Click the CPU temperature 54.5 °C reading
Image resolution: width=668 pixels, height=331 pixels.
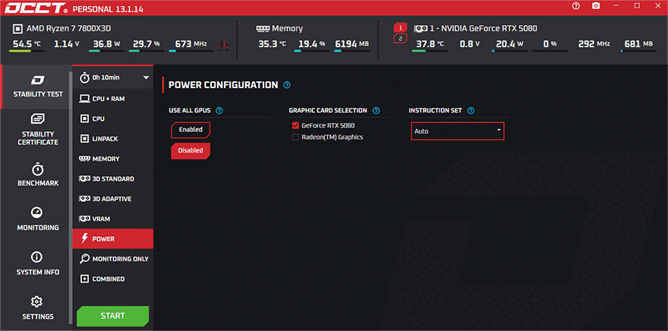pos(26,43)
